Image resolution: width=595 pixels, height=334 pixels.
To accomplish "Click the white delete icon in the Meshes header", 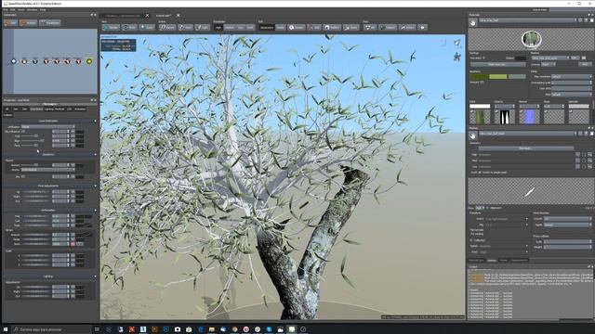I will (591, 134).
